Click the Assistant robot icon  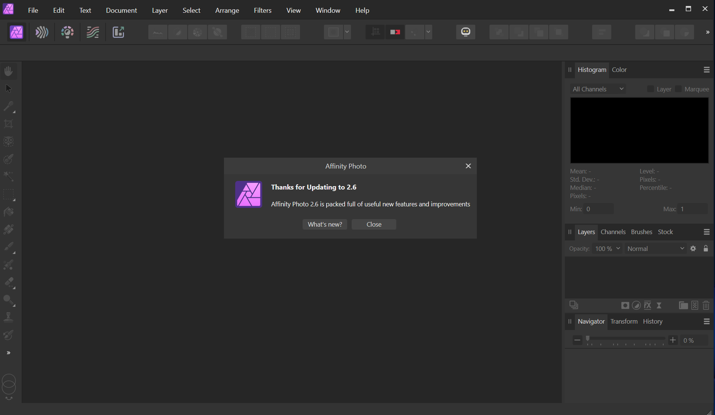coord(466,32)
